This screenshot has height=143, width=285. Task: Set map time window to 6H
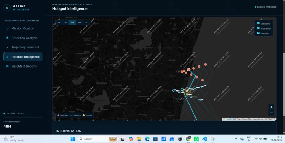point(59,23)
